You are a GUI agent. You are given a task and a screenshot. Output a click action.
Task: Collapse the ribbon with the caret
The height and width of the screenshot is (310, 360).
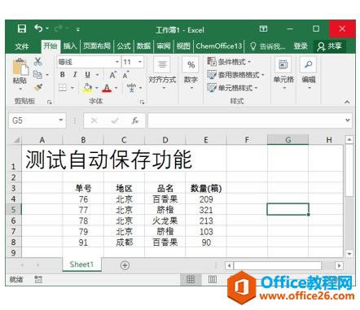347,102
